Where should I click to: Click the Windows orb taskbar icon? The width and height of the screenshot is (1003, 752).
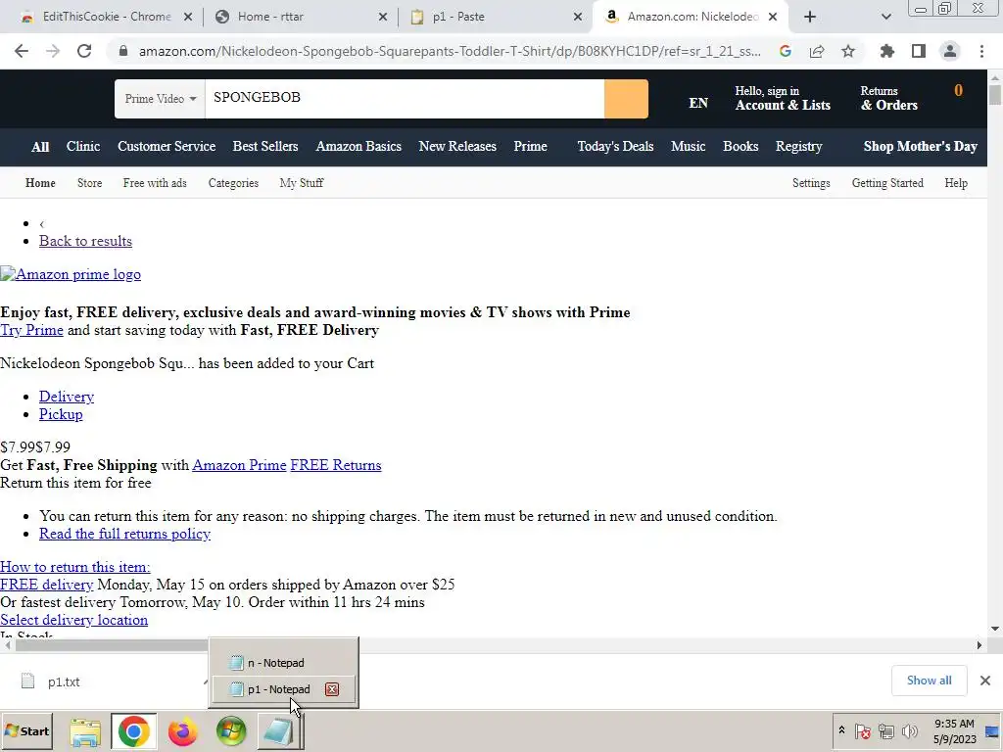tap(231, 731)
